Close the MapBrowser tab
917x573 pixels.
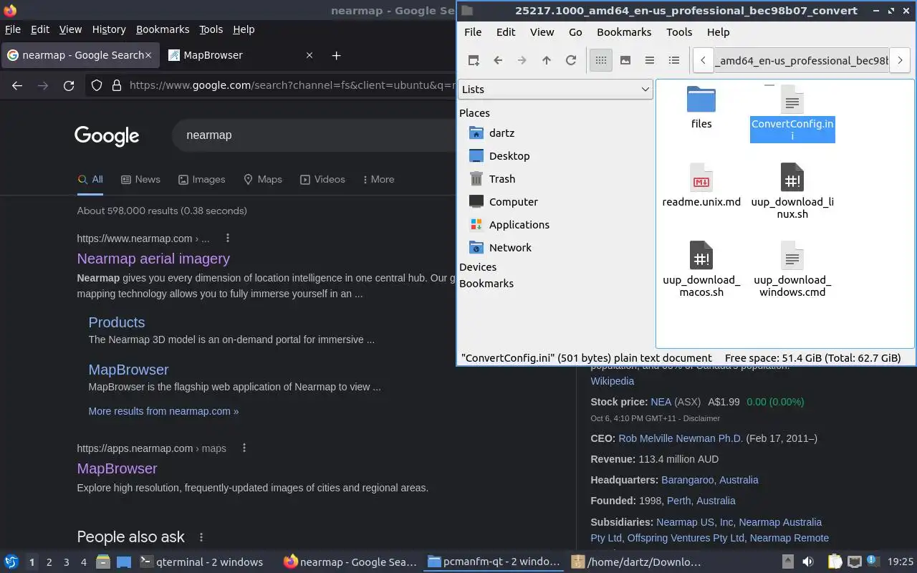(x=309, y=55)
